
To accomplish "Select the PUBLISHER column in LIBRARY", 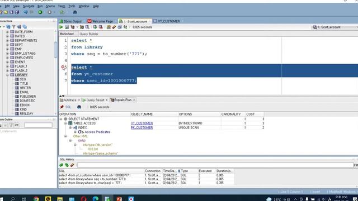I will point(27,97).
